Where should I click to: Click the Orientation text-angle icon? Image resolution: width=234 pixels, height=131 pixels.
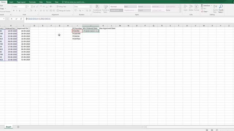[51, 7]
